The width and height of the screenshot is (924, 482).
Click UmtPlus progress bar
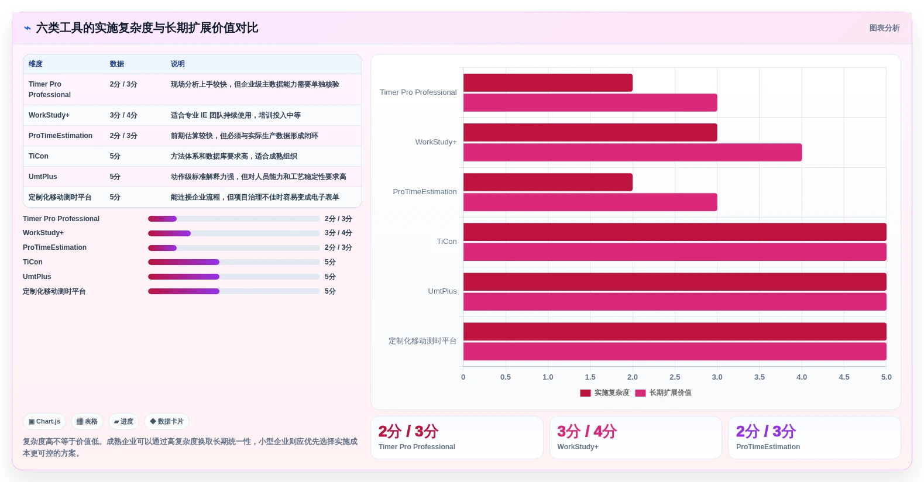[x=234, y=277]
